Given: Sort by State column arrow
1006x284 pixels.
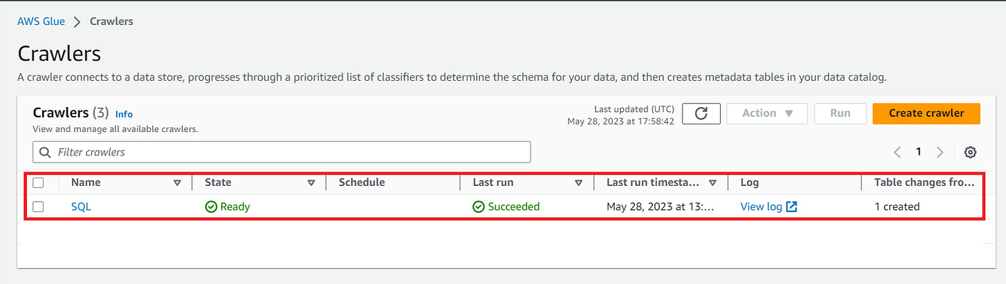Looking at the screenshot, I should click(311, 183).
